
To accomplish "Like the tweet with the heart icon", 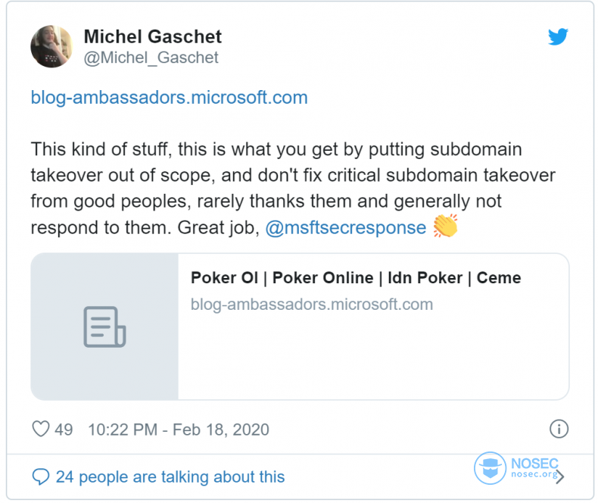I will [x=40, y=430].
